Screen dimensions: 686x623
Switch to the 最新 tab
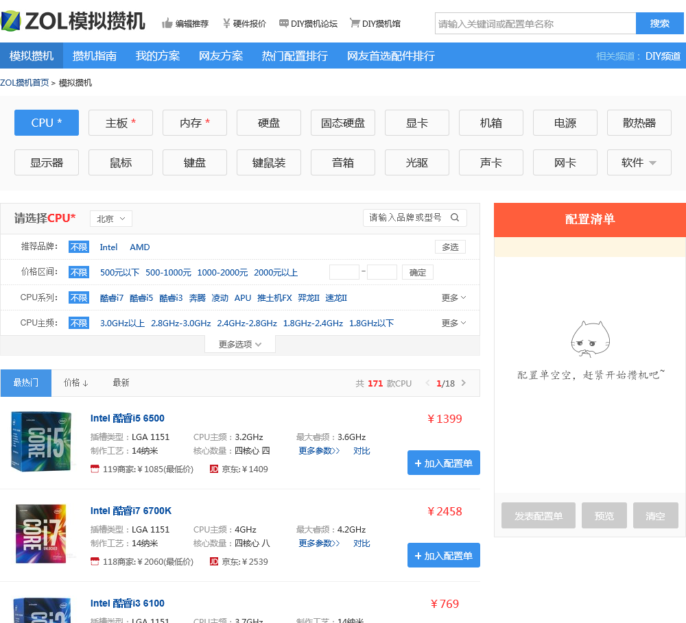tap(121, 383)
